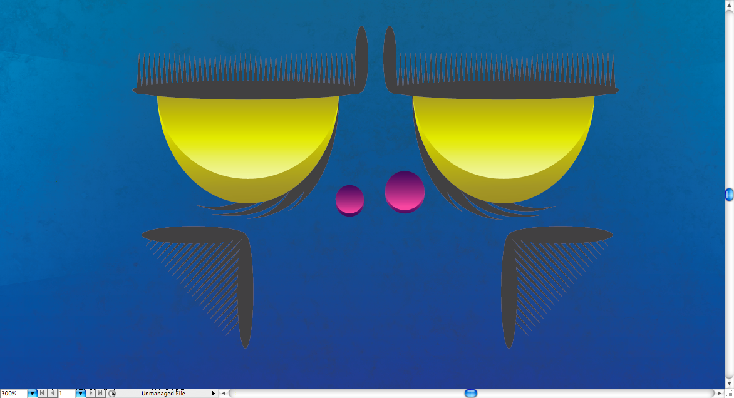Jump to the last artboard
Viewport: 734px width, 398px height.
[x=100, y=394]
